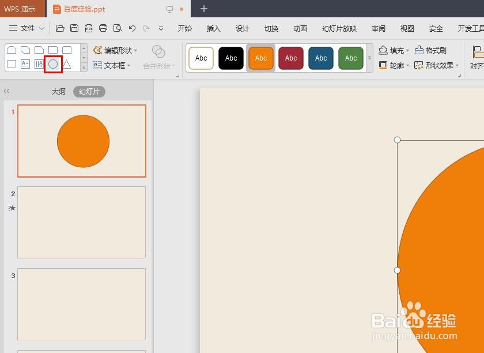The image size is (484, 353).
Task: Open a new document tab with plus
Action: pyautogui.click(x=204, y=9)
